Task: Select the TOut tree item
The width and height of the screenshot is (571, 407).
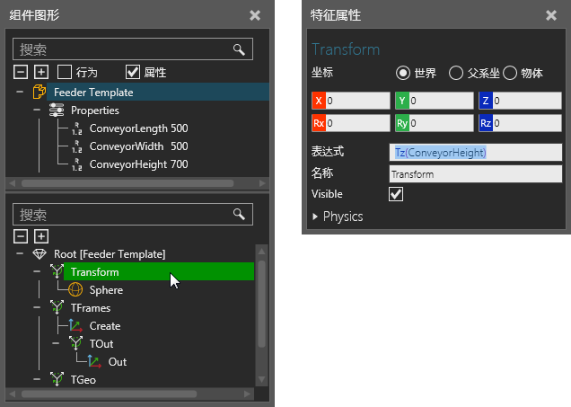Action: tap(101, 343)
